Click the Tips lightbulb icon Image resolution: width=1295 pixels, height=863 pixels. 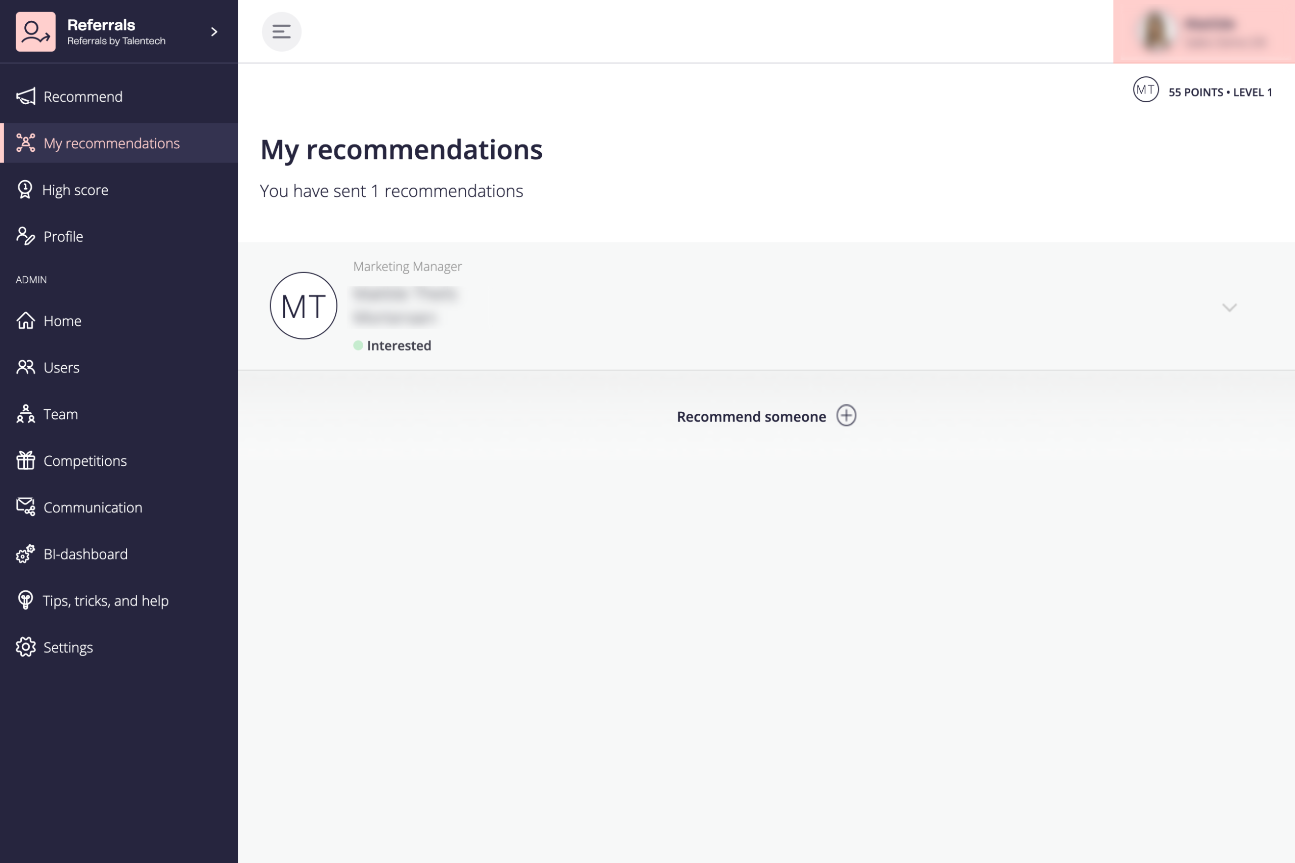[x=25, y=600]
